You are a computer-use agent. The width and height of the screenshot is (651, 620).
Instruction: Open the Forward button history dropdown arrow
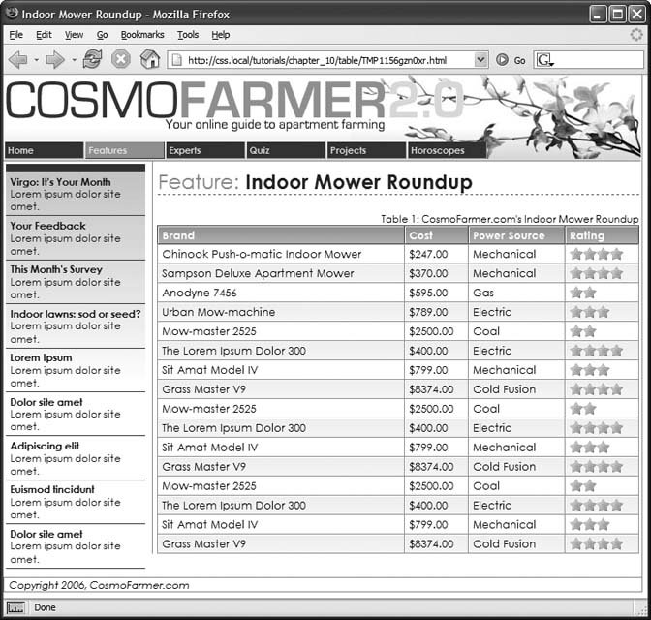pyautogui.click(x=74, y=60)
